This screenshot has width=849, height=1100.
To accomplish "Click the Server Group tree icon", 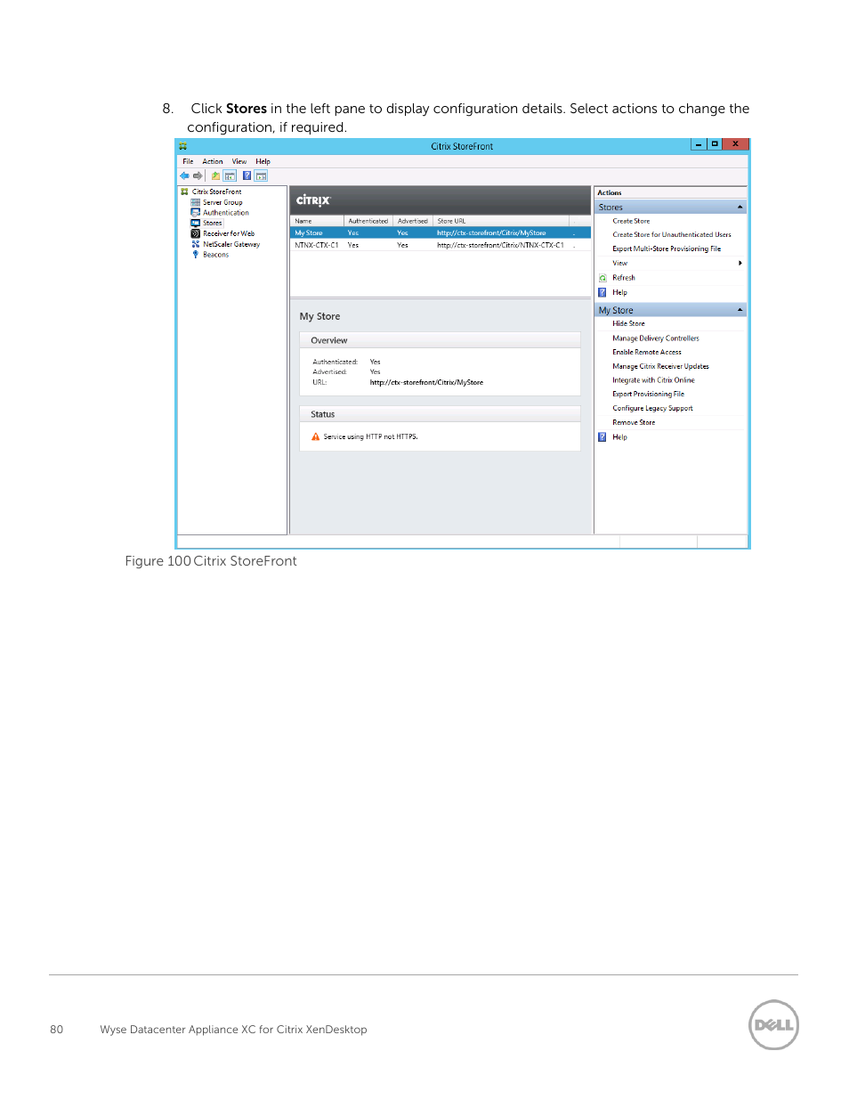I will [x=195, y=202].
